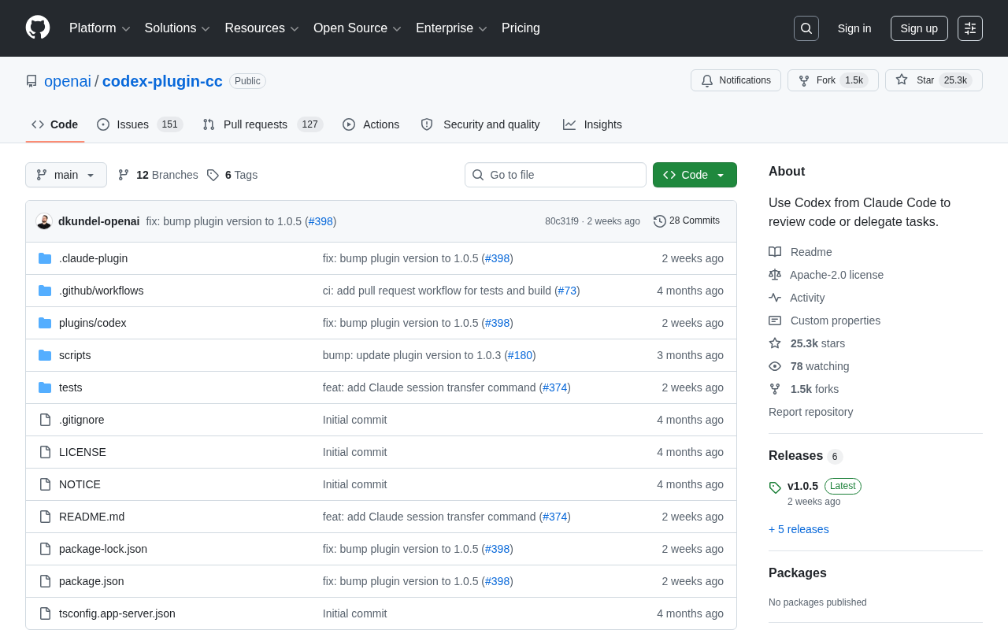The height and width of the screenshot is (630, 1008).
Task: Open the dkundel-openai author link
Action: [99, 221]
